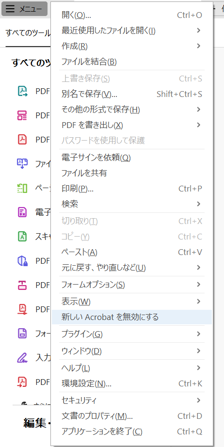Choose the purple 電子 e-sign request icon
Viewport: 224px width, 447px height.
click(x=22, y=212)
